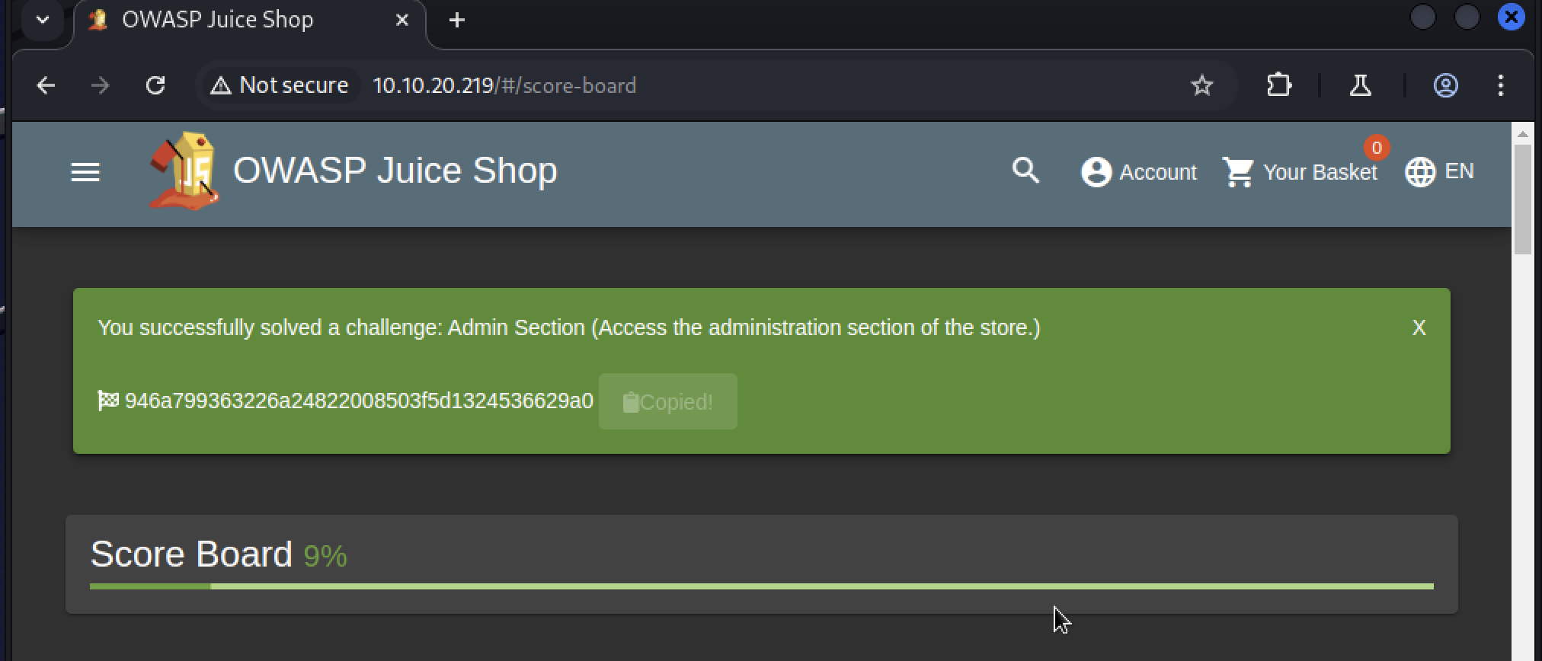The image size is (1542, 661).
Task: Open Chrome Labs flask icon
Action: click(x=1361, y=85)
